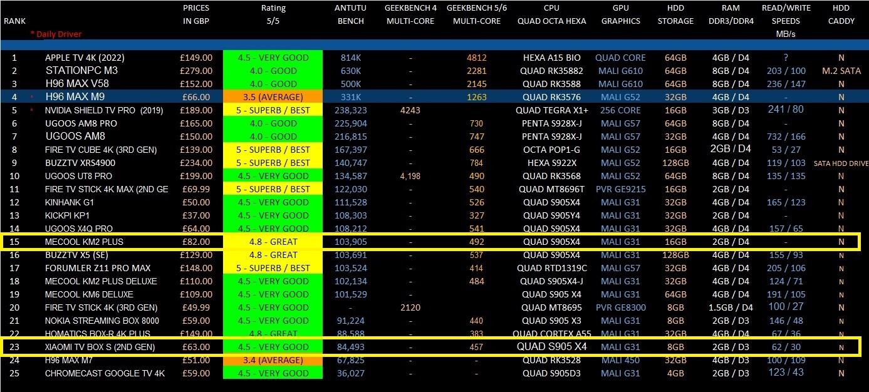Click the "UGOOS UT8 PRO" device name
The image size is (869, 392).
click(x=78, y=176)
